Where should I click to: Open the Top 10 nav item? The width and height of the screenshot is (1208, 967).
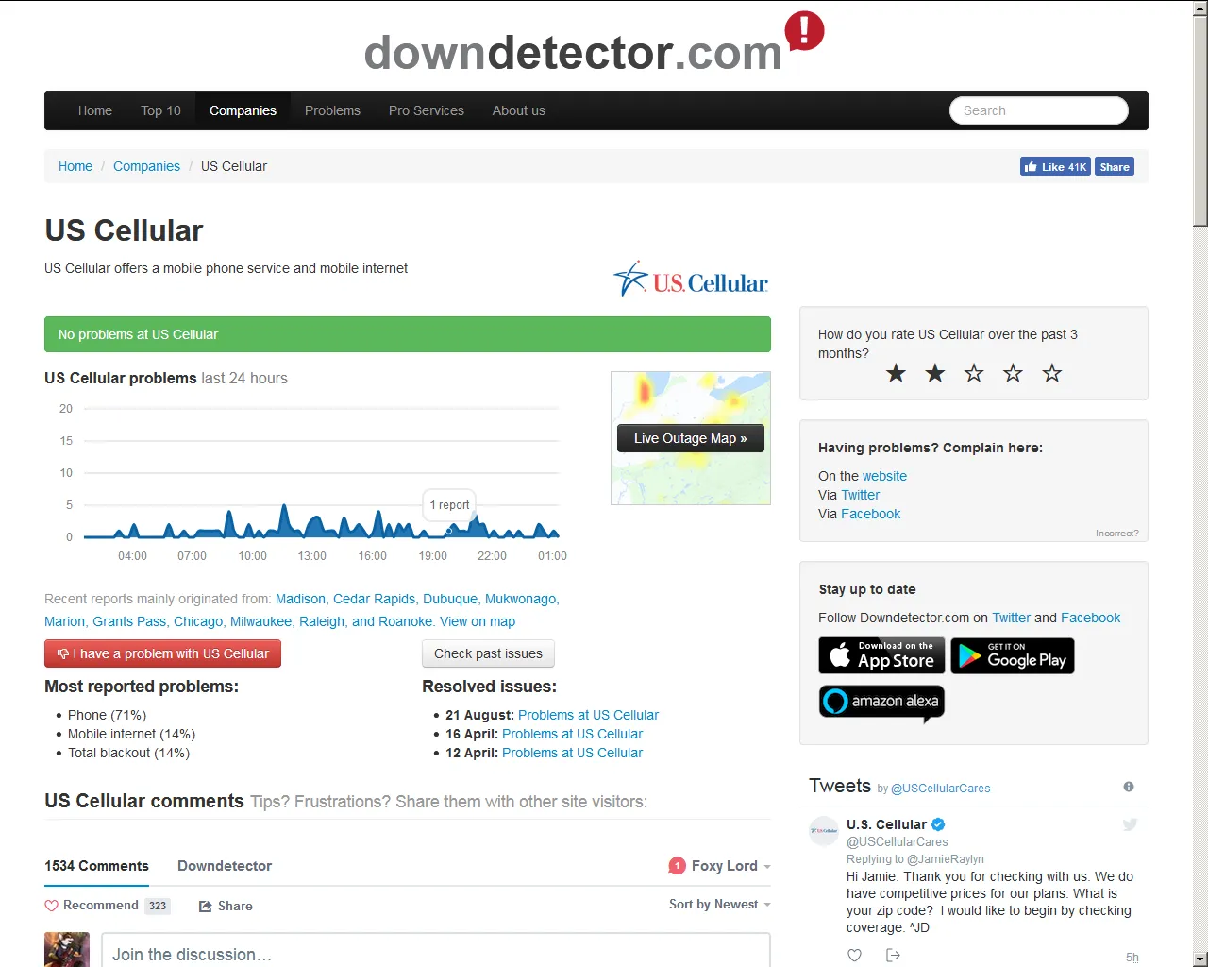160,110
